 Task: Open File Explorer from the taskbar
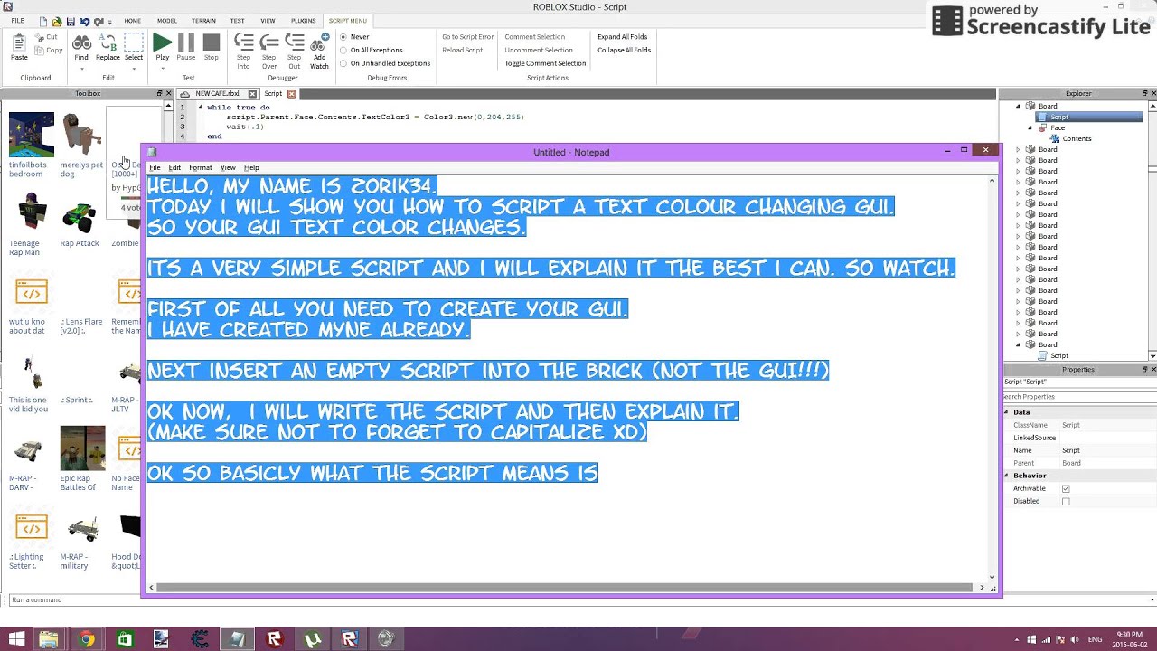48,639
